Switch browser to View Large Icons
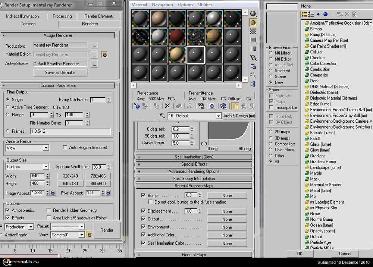Viewport: 373px width, 267px height. tap(325, 15)
